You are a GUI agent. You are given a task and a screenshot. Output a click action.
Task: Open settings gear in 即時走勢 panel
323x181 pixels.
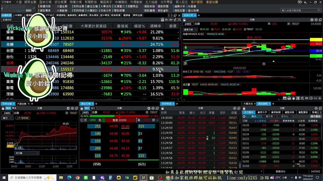68,108
